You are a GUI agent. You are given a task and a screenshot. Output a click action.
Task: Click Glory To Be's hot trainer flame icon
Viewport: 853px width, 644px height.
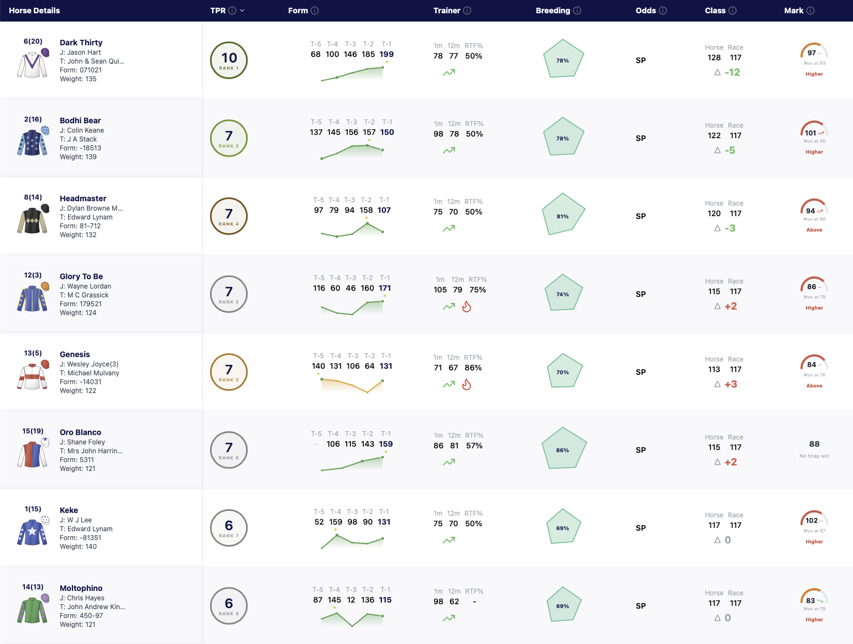(x=467, y=306)
